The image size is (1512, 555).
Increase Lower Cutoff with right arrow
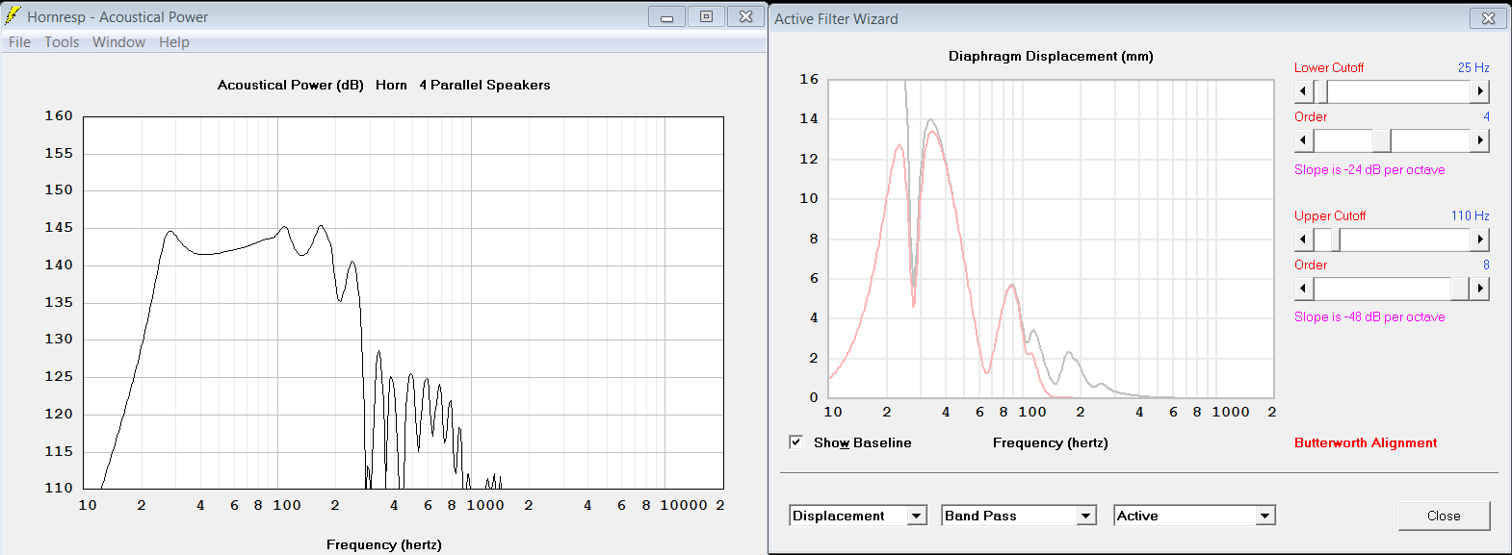pos(1480,91)
